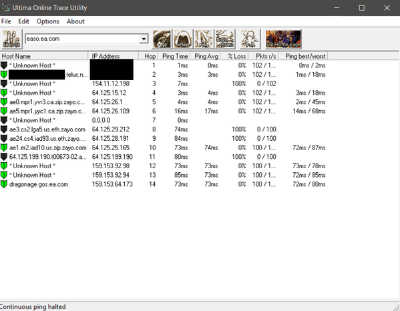This screenshot has width=400, height=311.
Task: Click the 100% loss value of hop 11
Action: pyautogui.click(x=239, y=157)
